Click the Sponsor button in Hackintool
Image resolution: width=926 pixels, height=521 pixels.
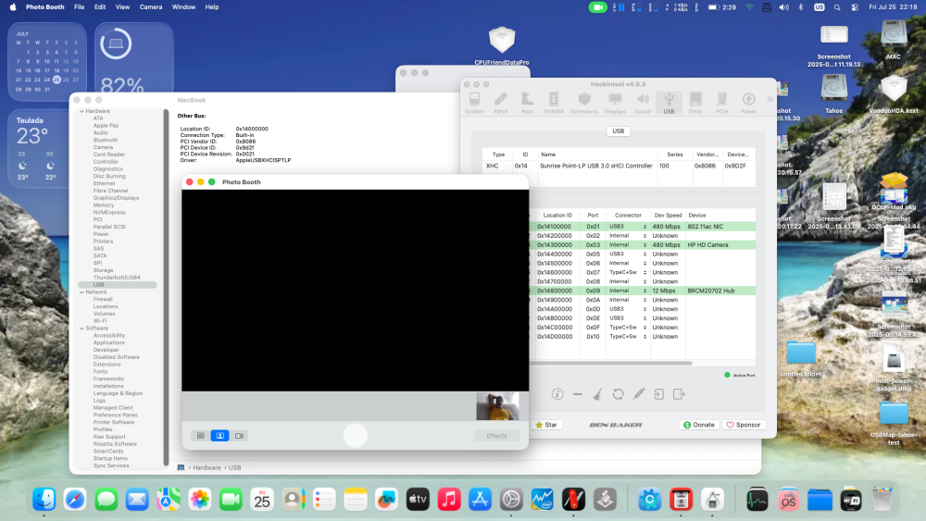744,425
